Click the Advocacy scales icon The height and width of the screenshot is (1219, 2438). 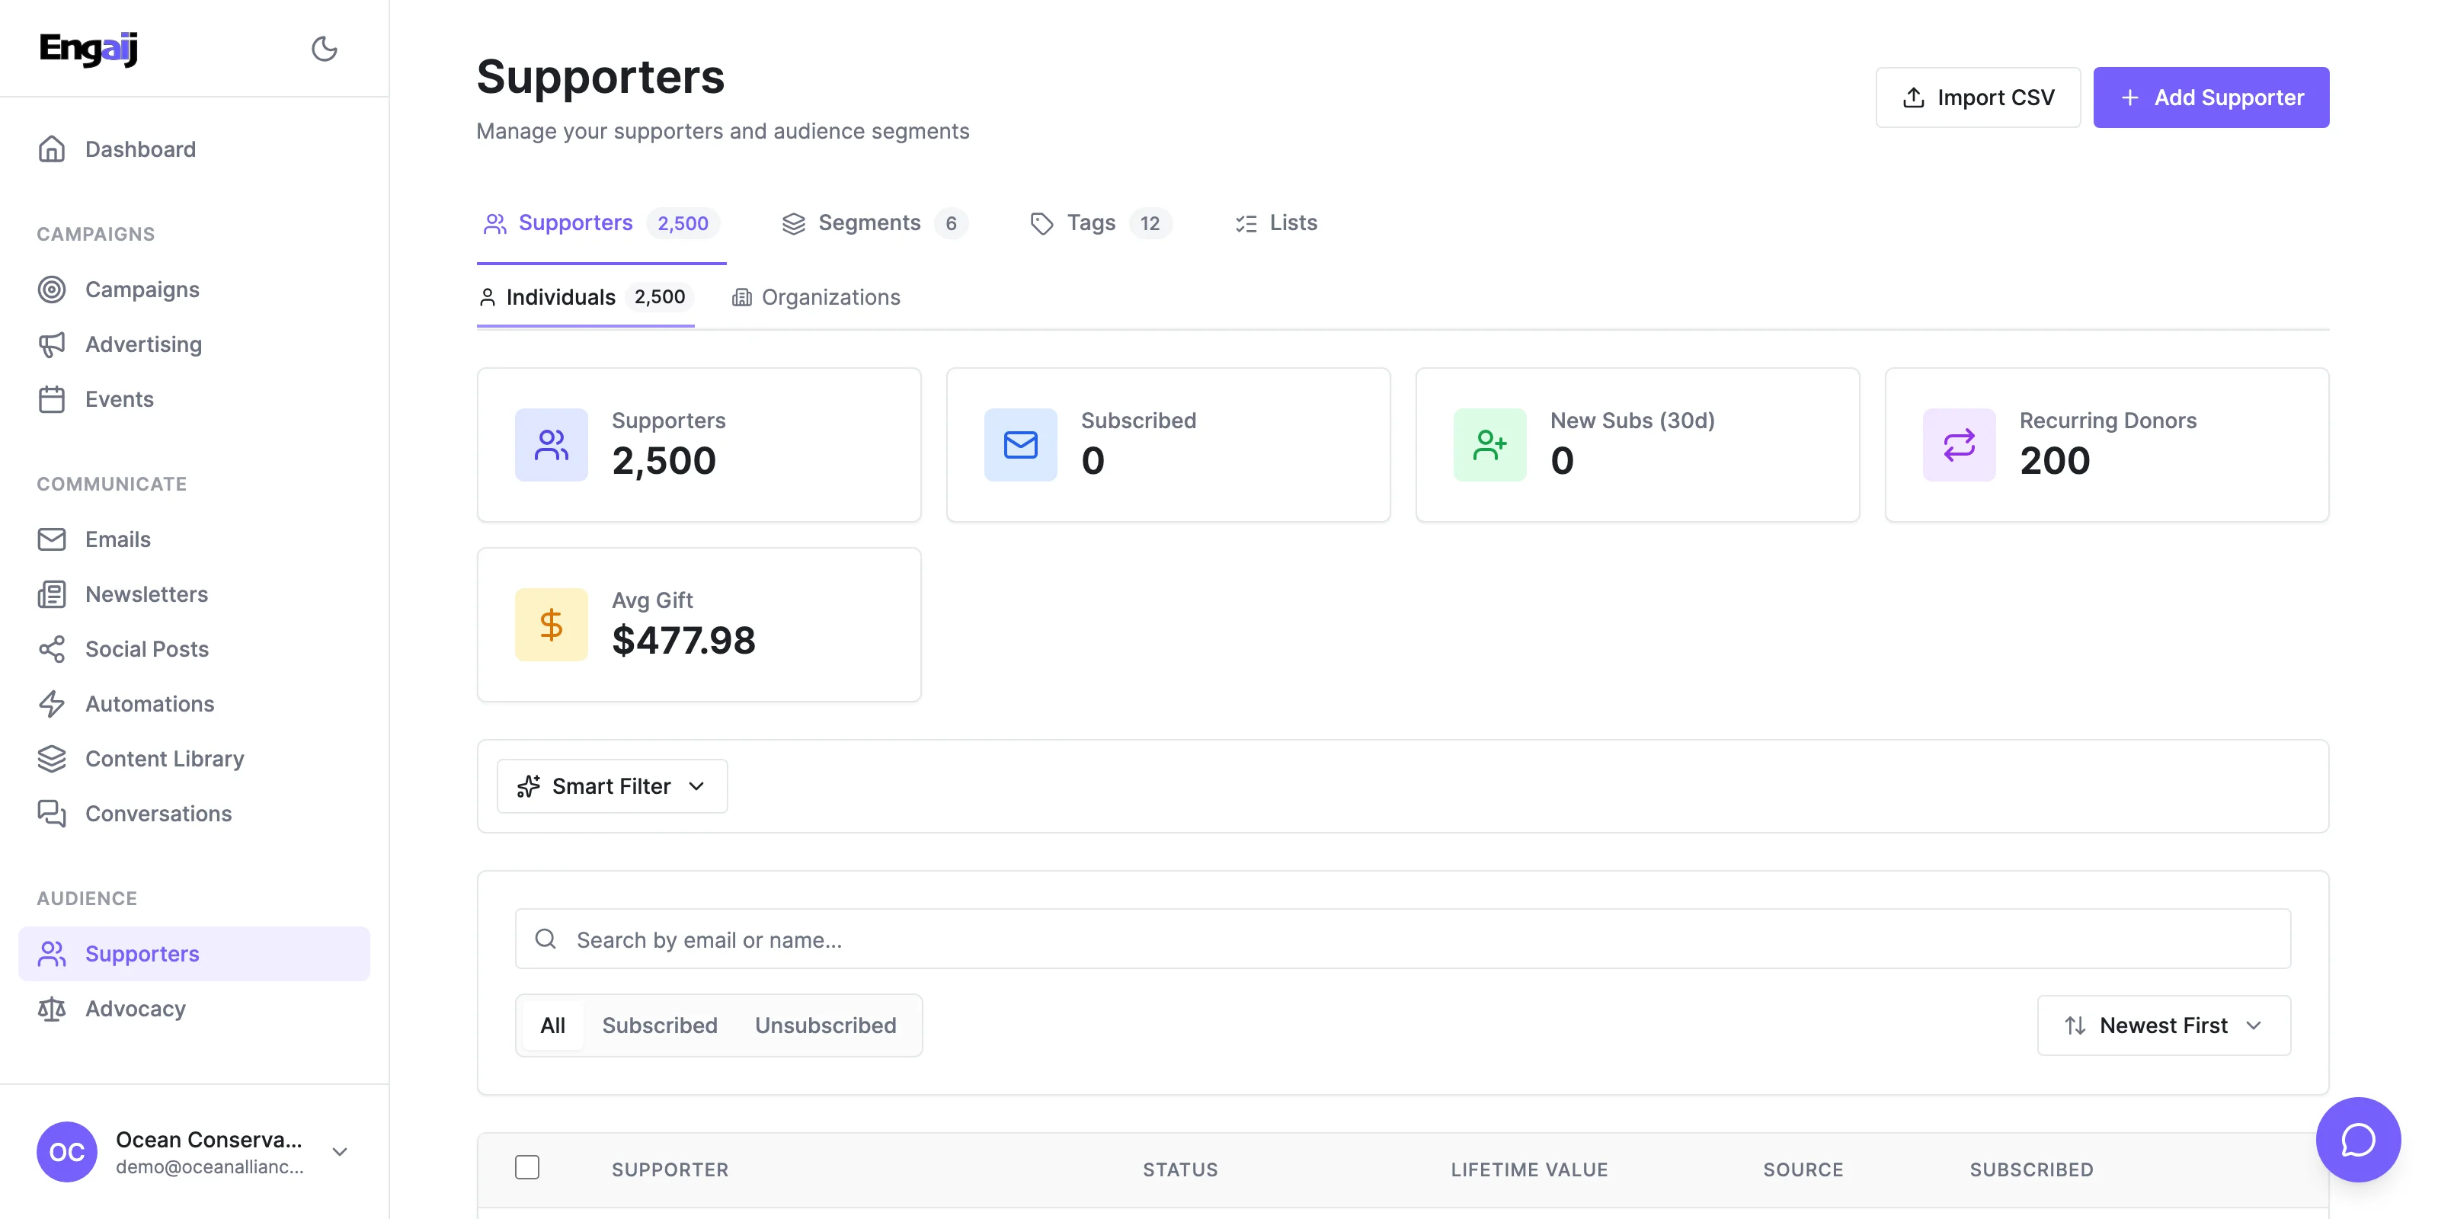tap(52, 1009)
